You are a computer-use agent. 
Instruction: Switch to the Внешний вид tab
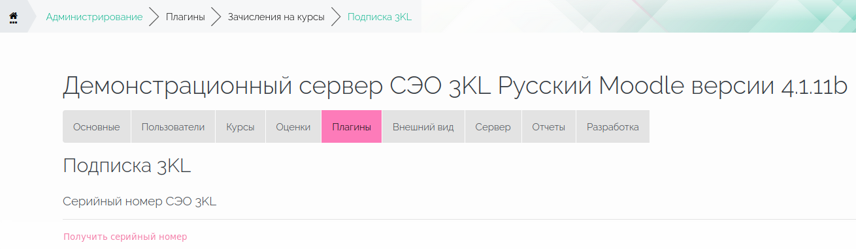click(423, 127)
